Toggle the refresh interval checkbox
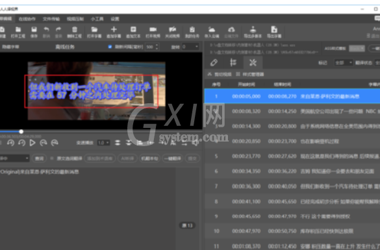Viewport: 380px width, 250px height. (110, 47)
